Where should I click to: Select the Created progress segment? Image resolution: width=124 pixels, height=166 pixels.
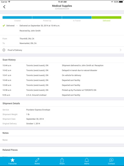[17, 17]
